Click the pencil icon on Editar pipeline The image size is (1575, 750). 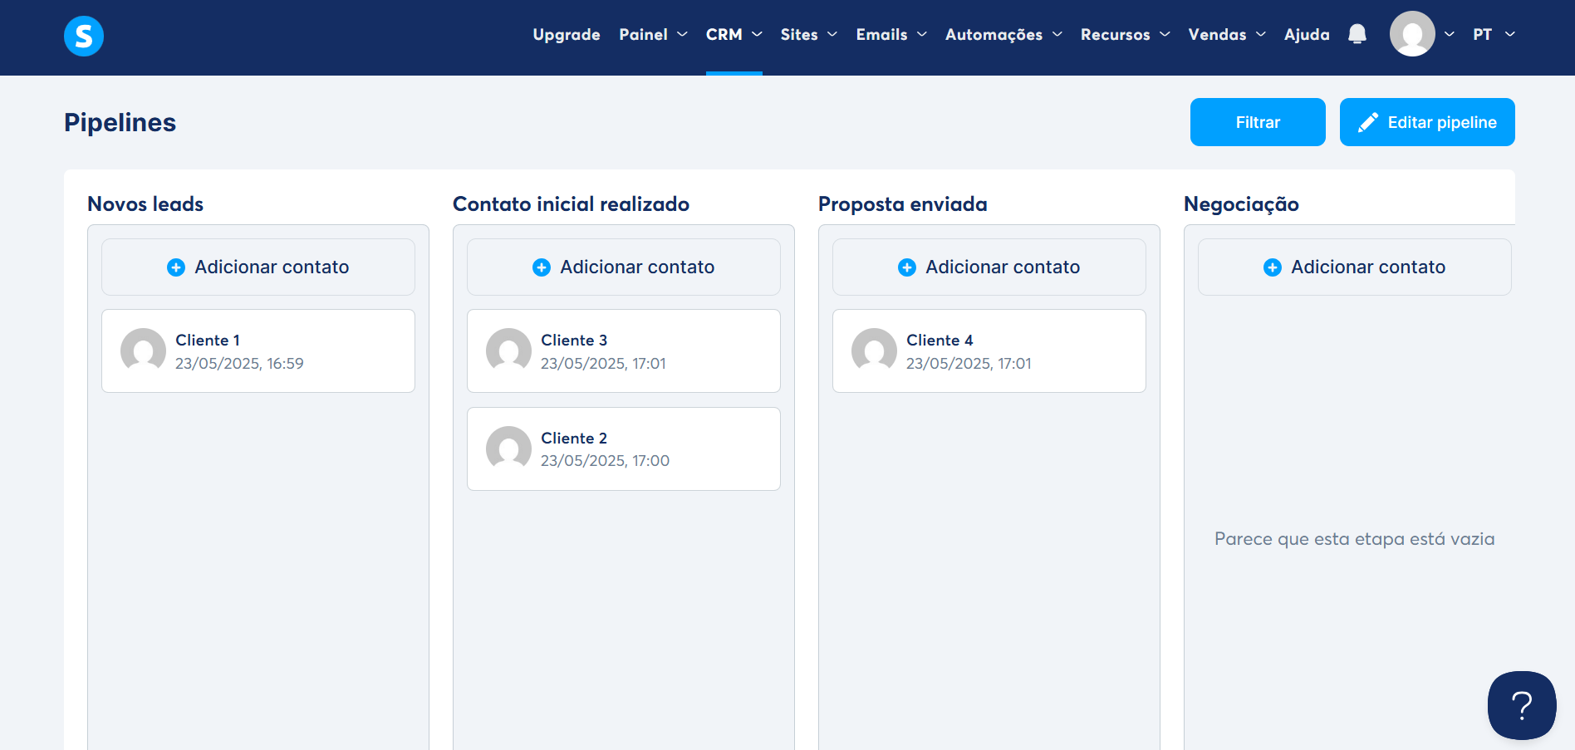pos(1366,121)
